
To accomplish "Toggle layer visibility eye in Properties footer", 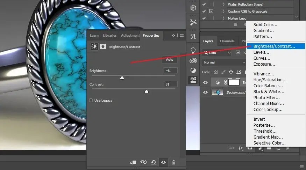I will 163,162.
